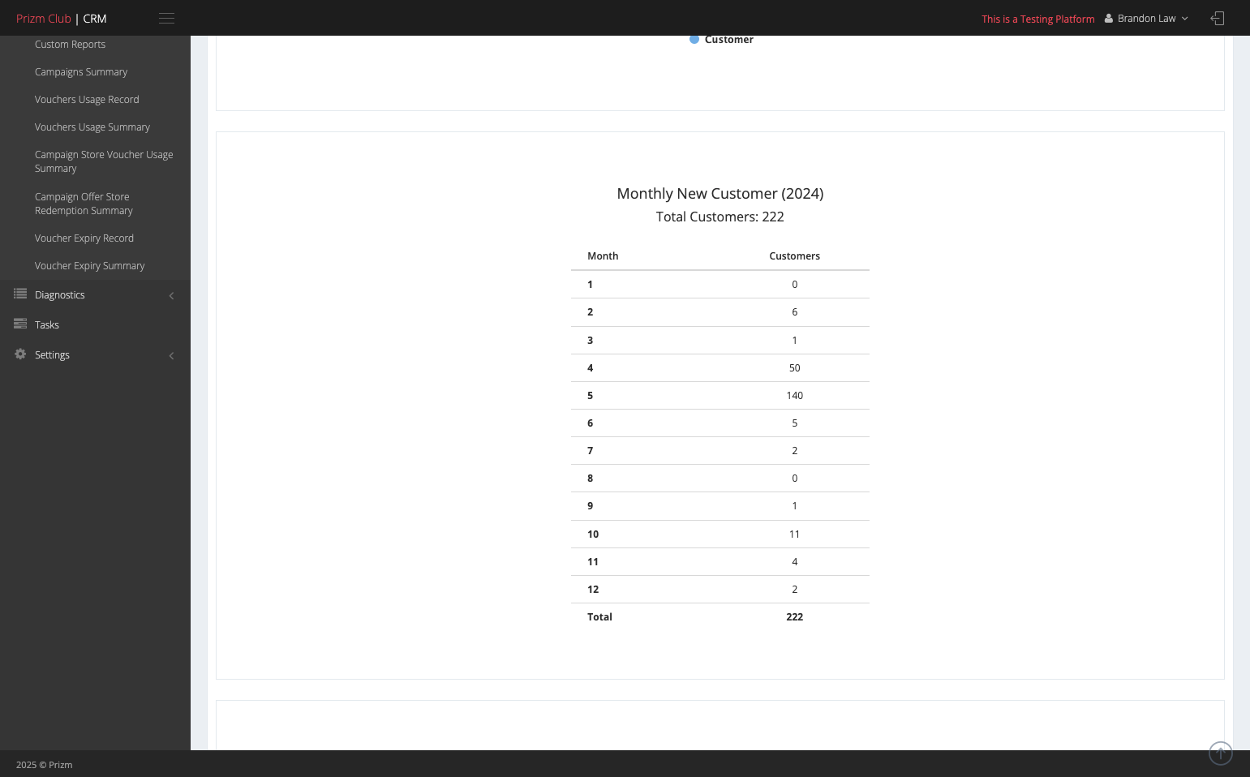
Task: Click the bold total value 222 in table
Action: [794, 617]
